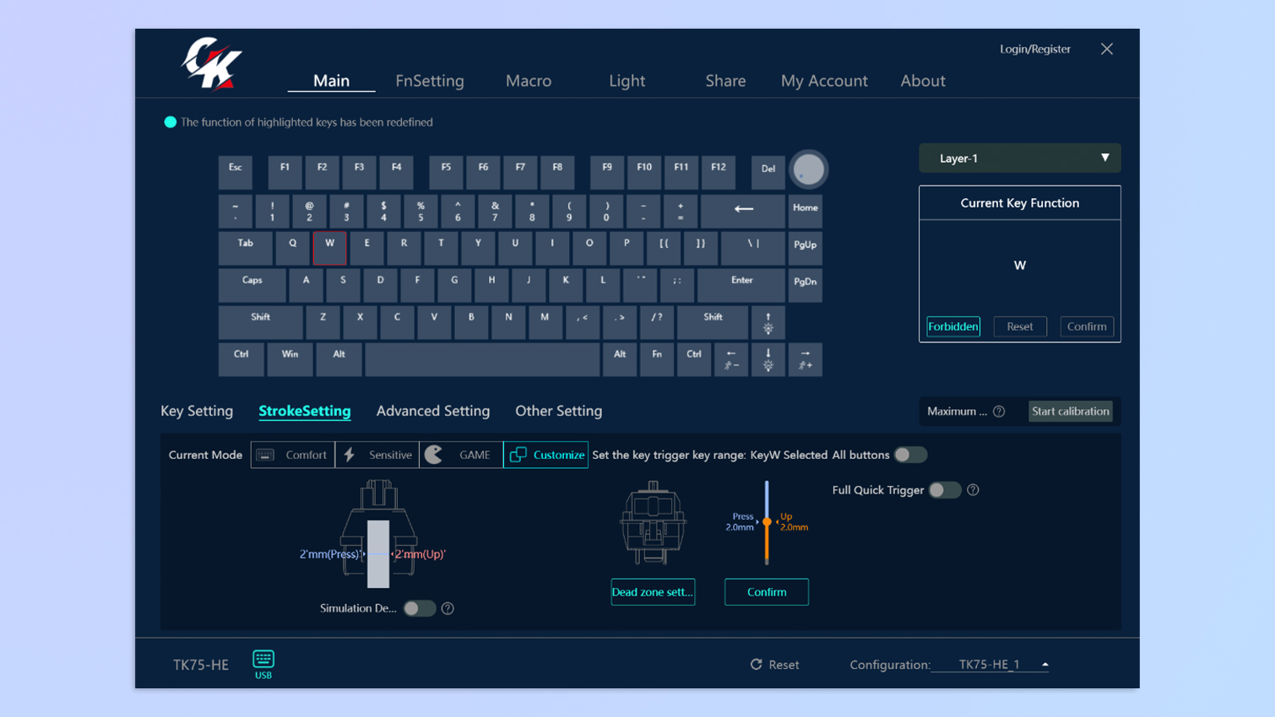
Task: Turn on Full Quick Trigger
Action: (944, 490)
